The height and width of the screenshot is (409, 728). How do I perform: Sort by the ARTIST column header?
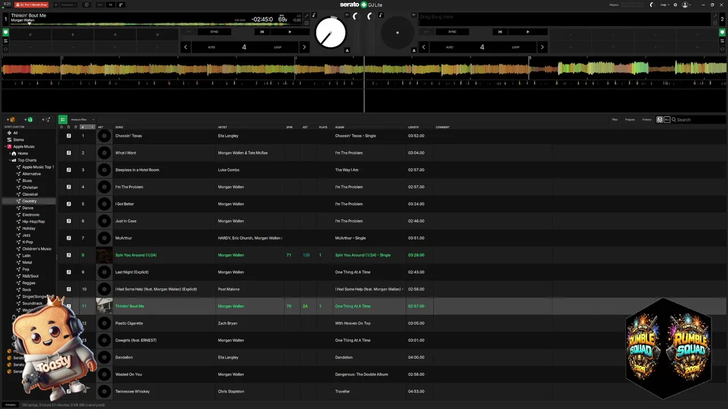tap(222, 127)
